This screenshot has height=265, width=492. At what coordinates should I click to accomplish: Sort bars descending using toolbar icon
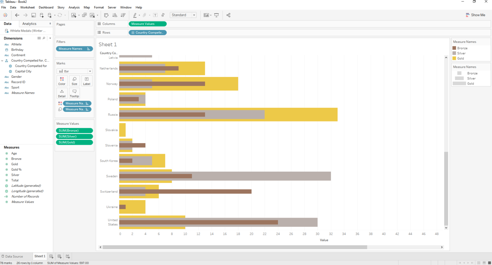pyautogui.click(x=123, y=15)
